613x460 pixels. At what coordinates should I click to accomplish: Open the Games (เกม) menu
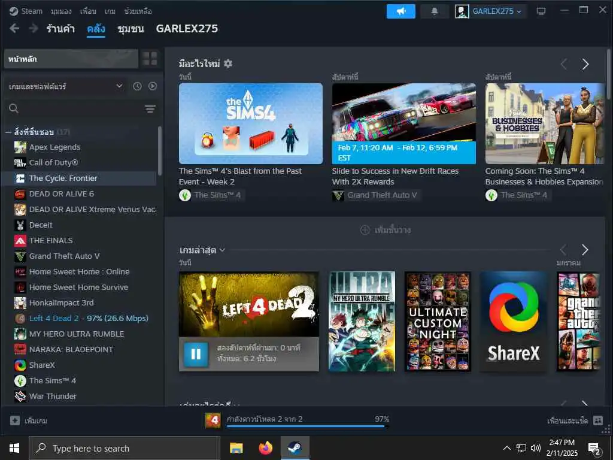coord(110,11)
